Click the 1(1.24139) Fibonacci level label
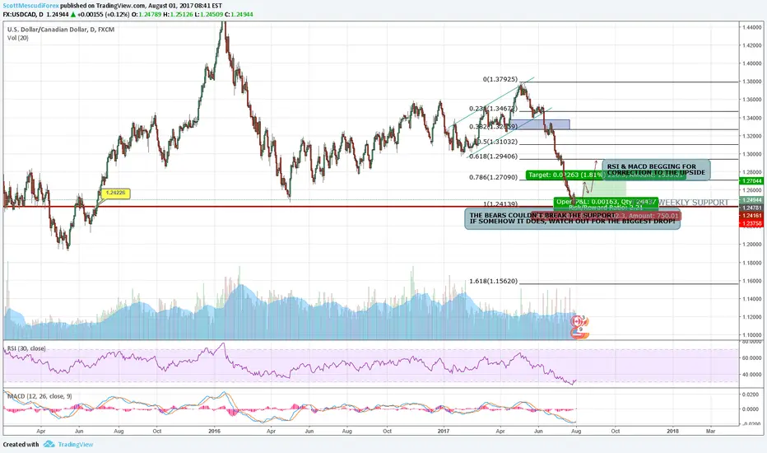Image resolution: width=767 pixels, height=453 pixels. pyautogui.click(x=500, y=203)
